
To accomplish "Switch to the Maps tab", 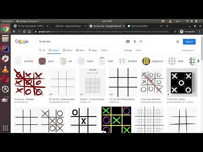I will (93, 50).
